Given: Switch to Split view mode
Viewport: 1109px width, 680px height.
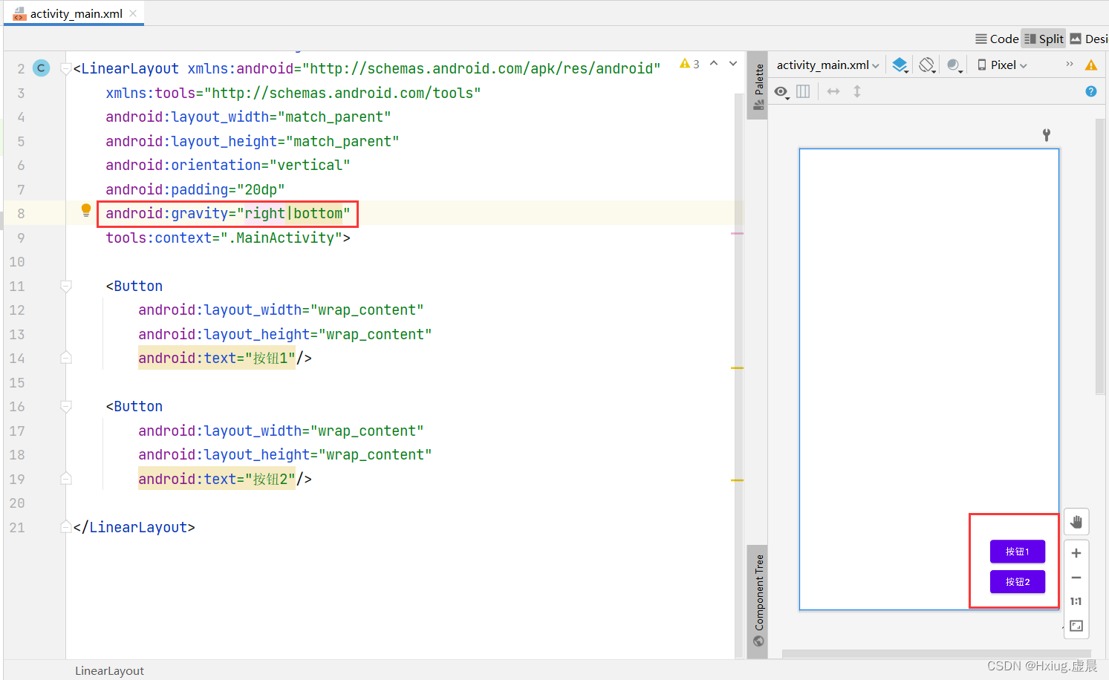Looking at the screenshot, I should tap(1044, 39).
